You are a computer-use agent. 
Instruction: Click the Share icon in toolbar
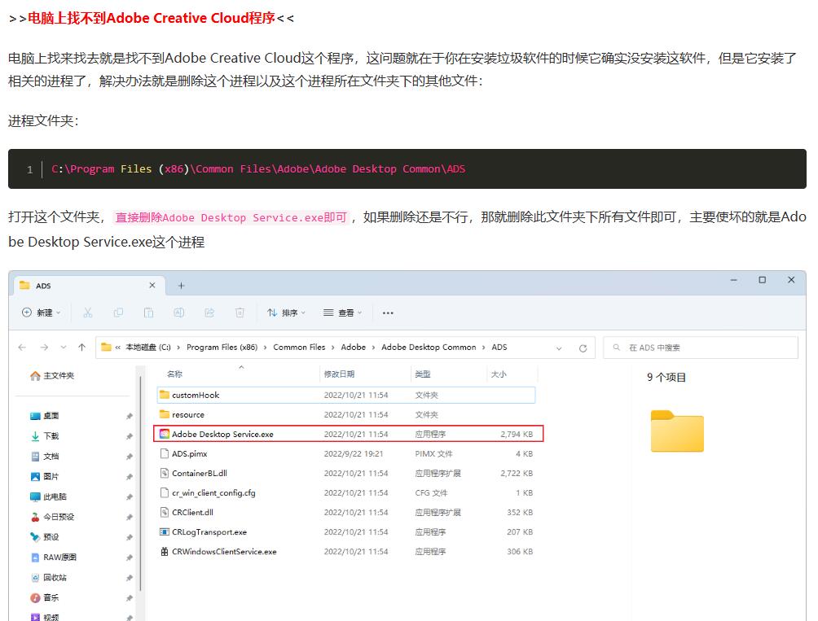click(209, 313)
